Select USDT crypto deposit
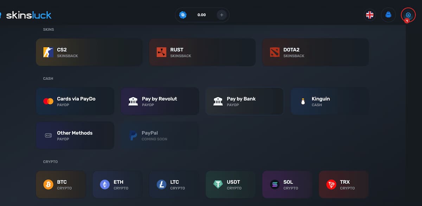This screenshot has height=206, width=422. click(231, 185)
